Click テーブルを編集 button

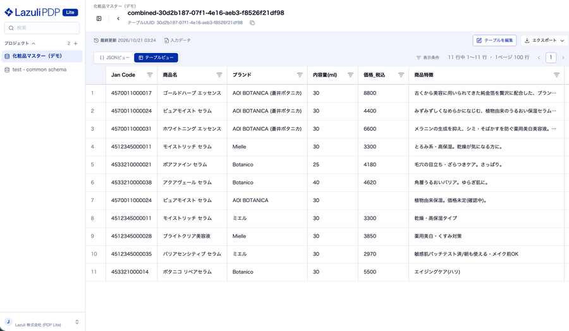pos(494,40)
